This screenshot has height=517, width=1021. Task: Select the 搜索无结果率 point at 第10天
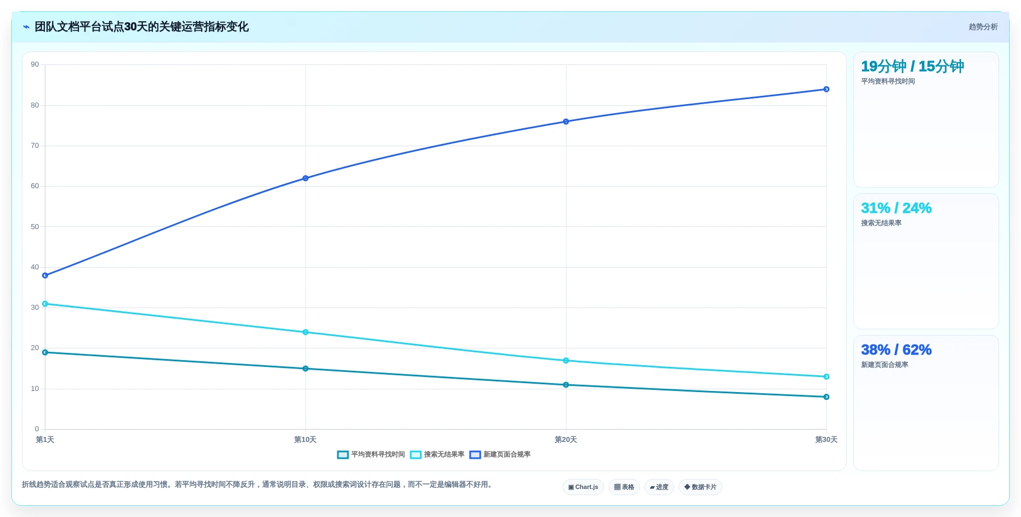305,332
